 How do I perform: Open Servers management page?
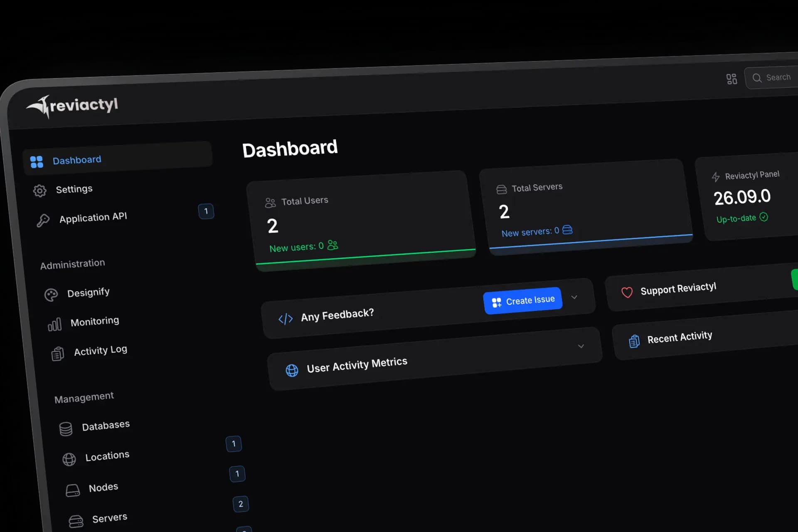point(110,518)
